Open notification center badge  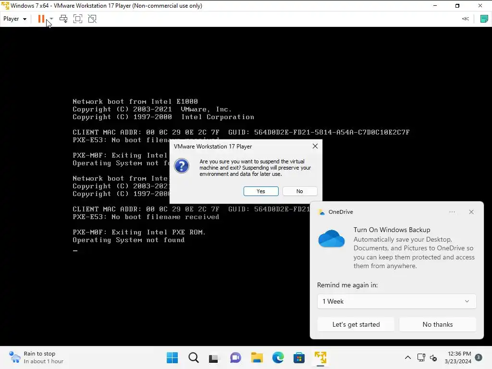pyautogui.click(x=479, y=357)
